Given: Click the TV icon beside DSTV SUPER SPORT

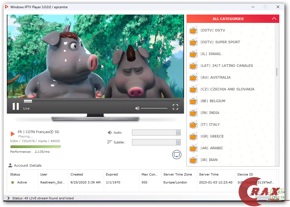Looking at the screenshot, I should 193,42.
